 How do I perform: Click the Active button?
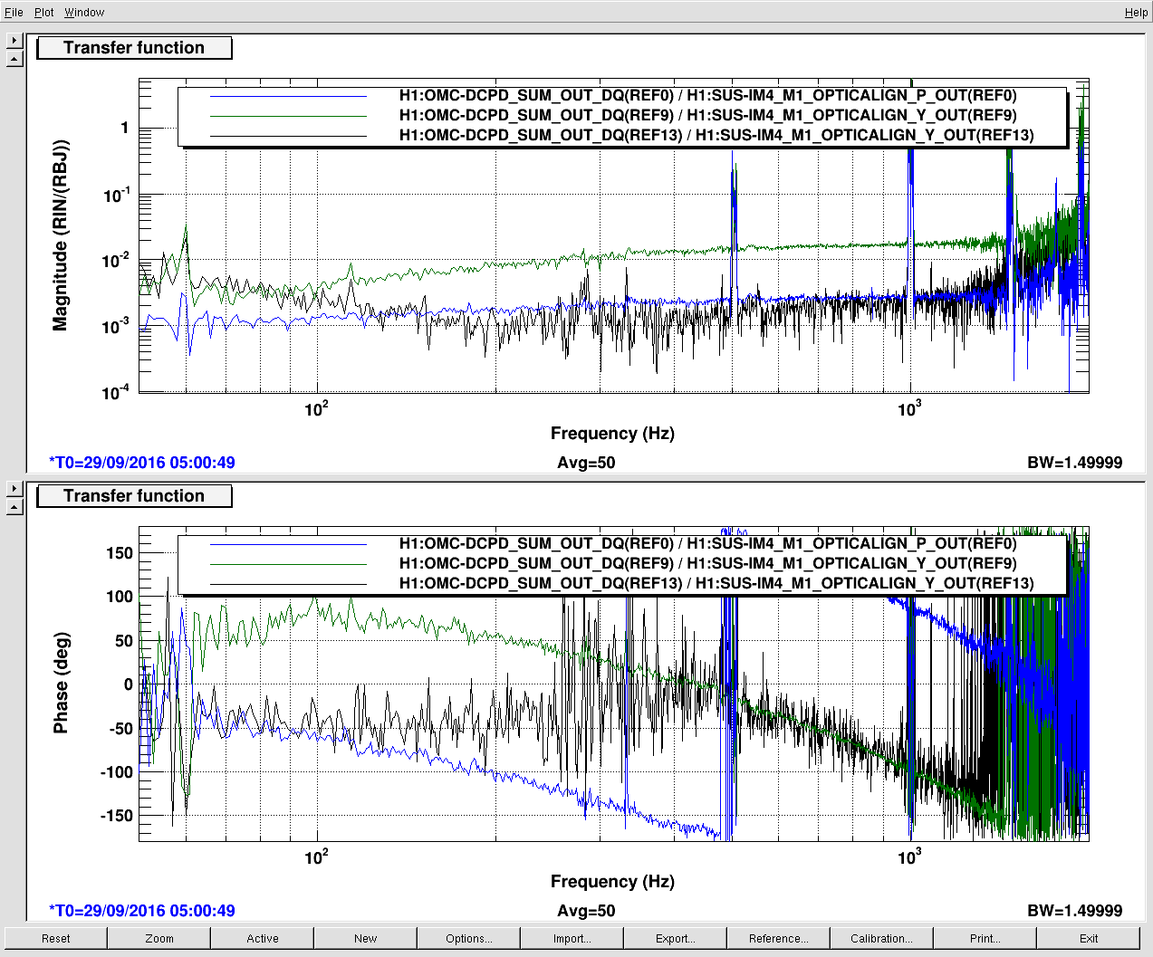pyautogui.click(x=263, y=938)
